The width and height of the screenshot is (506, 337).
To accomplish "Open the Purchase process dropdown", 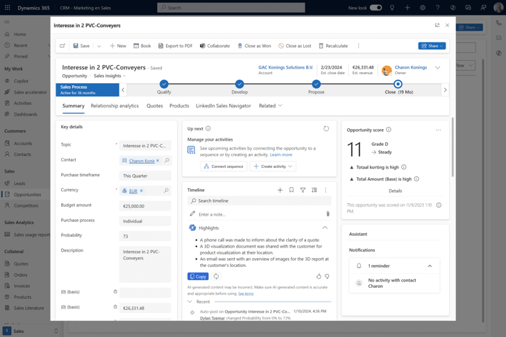I will point(145,221).
